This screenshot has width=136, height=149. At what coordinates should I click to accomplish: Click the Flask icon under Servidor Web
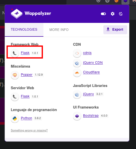[15, 97]
